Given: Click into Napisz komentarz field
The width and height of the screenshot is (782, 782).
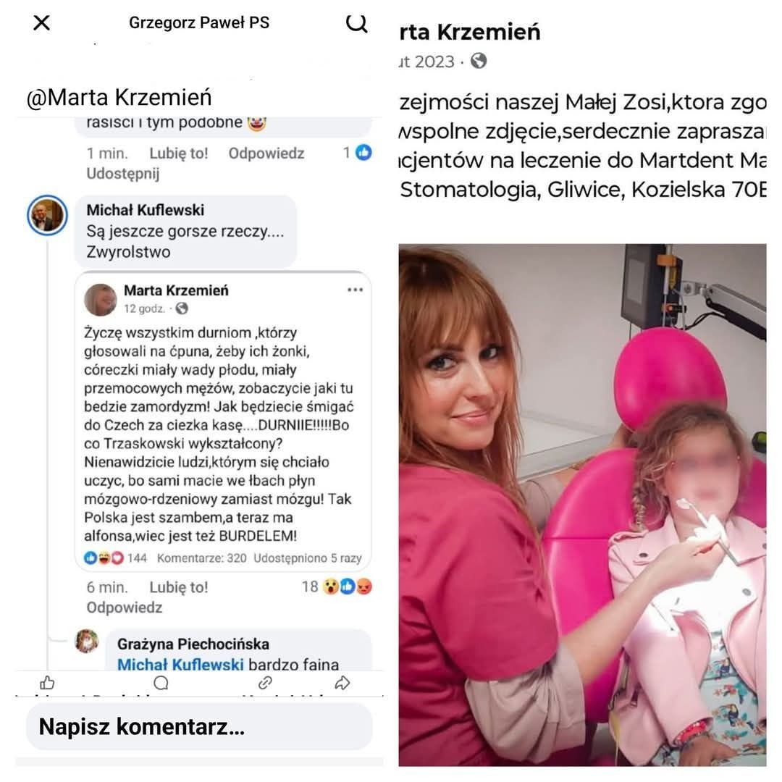Looking at the screenshot, I should (199, 727).
